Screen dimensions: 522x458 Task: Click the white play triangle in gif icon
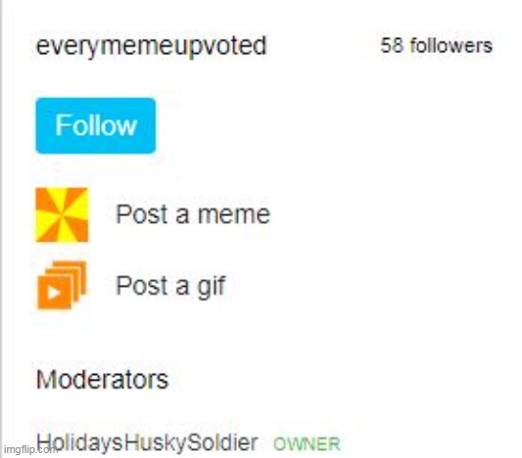(54, 293)
